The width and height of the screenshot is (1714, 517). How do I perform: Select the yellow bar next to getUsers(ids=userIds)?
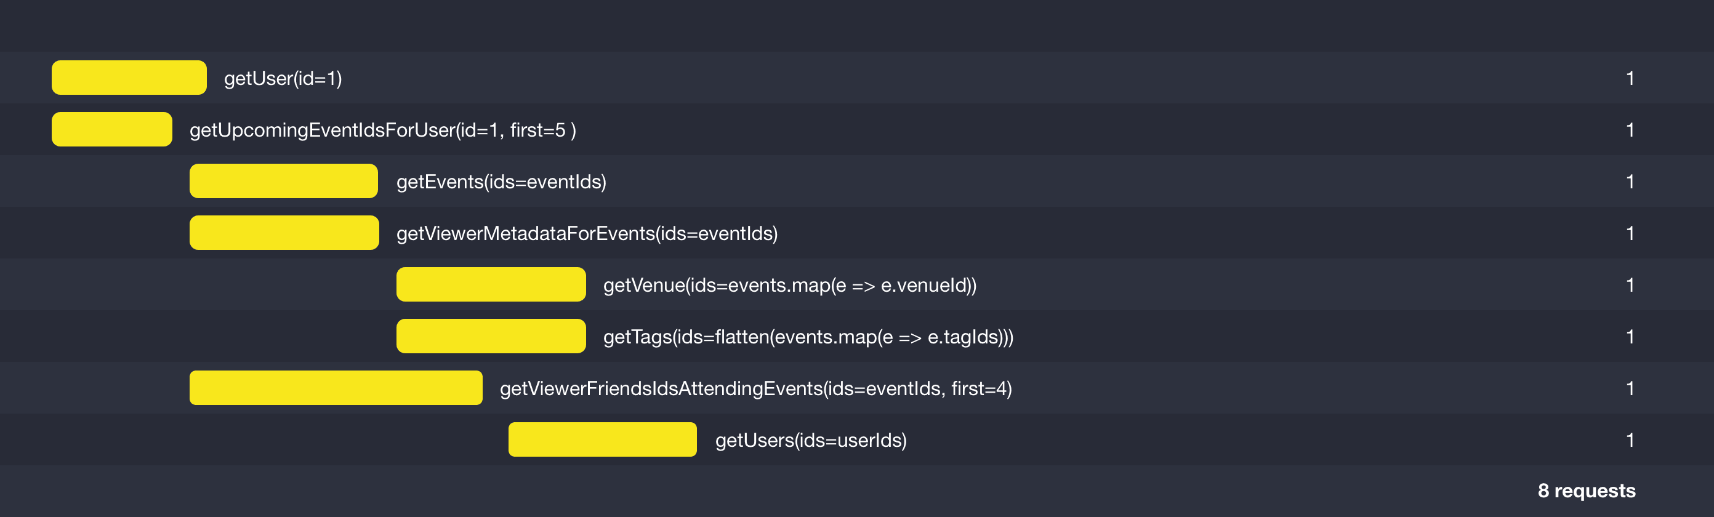click(x=602, y=440)
